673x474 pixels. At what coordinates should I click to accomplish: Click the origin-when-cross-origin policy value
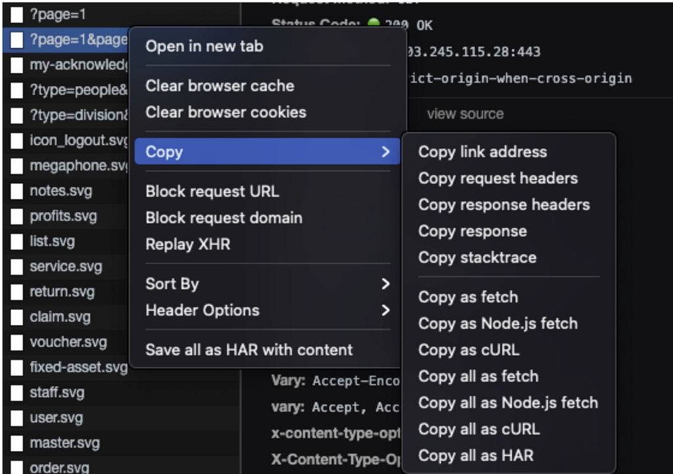[520, 78]
